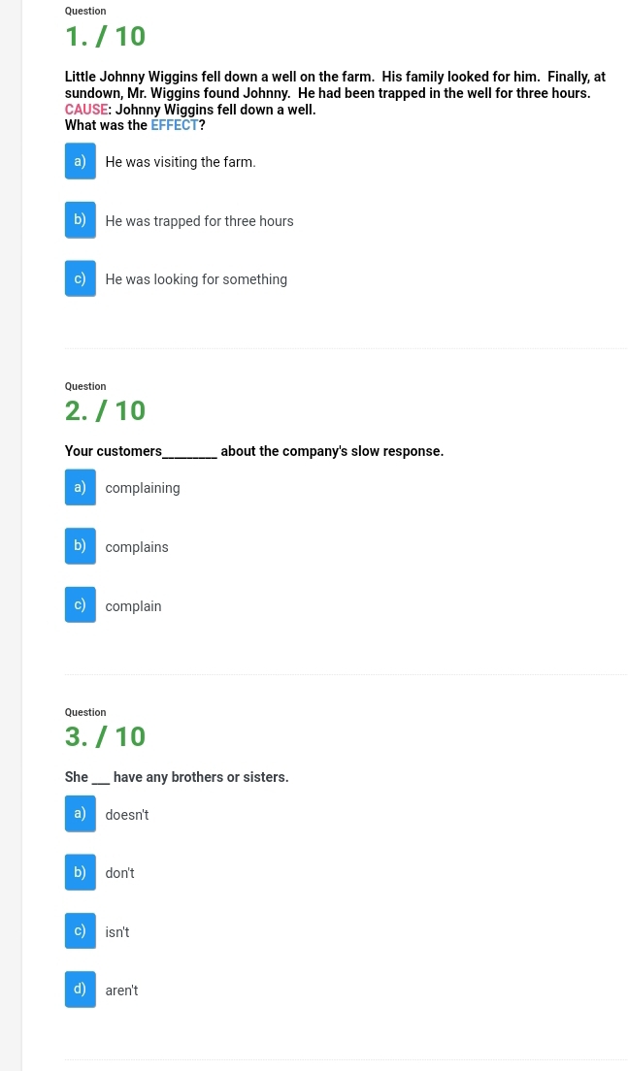Viewport: 628px width, 1071px height.
Task: Click the 'complains' answer text
Action: [x=137, y=547]
